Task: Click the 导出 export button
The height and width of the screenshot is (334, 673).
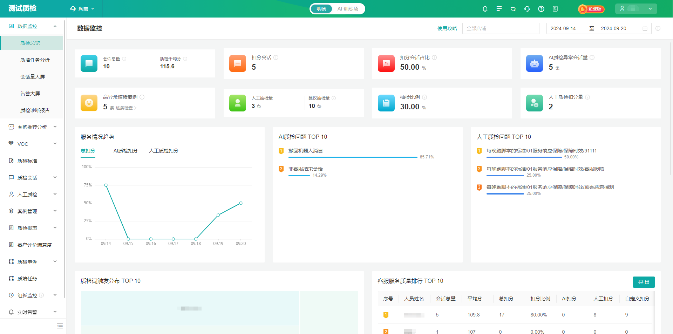Action: pyautogui.click(x=644, y=282)
